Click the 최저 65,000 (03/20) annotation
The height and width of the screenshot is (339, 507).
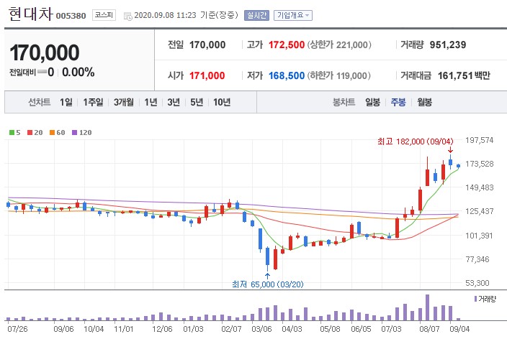[x=268, y=284]
